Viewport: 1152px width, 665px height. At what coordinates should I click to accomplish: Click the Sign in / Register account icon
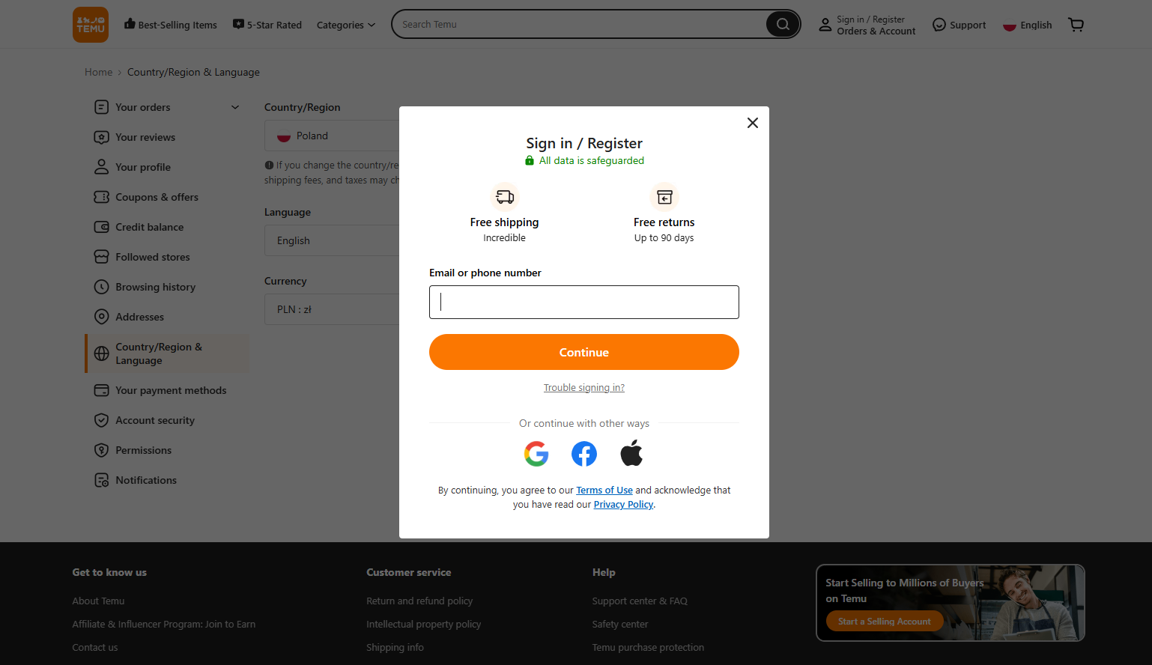825,24
